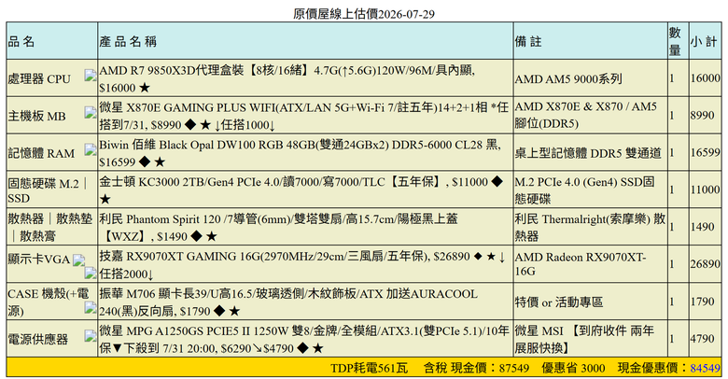Select the 記憶體 RAM category label
The height and width of the screenshot is (379, 728).
pyautogui.click(x=41, y=153)
